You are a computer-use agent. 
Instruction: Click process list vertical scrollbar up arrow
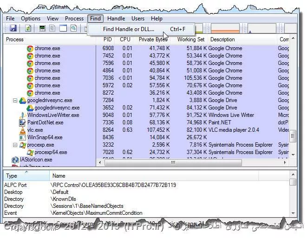[293, 38]
